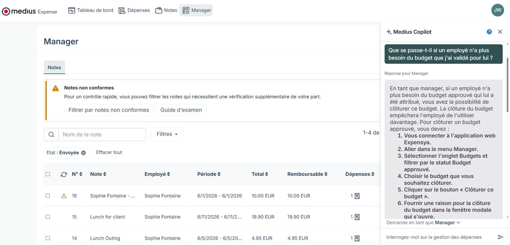Check the checkbox for note 14
This screenshot has width=510, height=245.
[48, 238]
